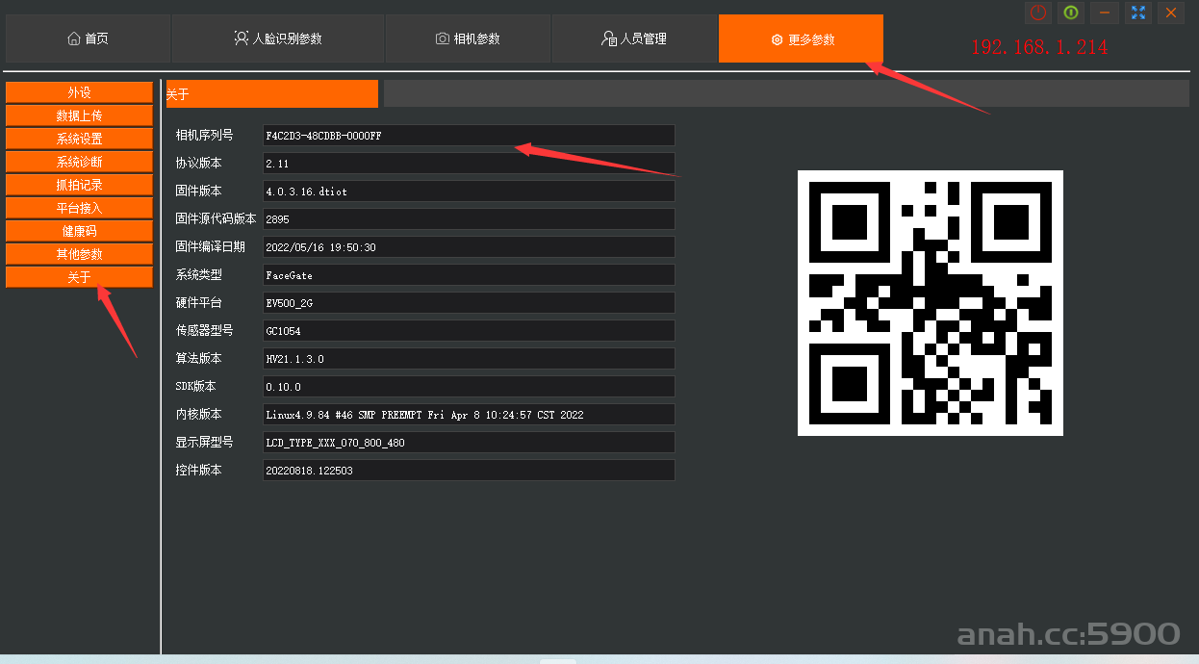The height and width of the screenshot is (664, 1199).
Task: Click the green power icon
Action: coord(1071,13)
